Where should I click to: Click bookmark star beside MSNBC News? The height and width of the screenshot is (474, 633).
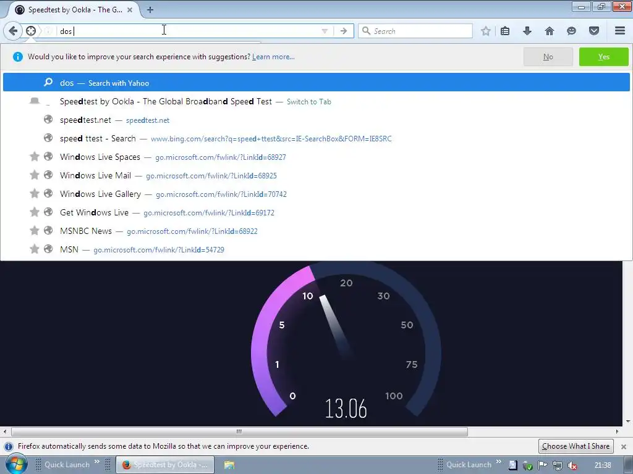35,231
